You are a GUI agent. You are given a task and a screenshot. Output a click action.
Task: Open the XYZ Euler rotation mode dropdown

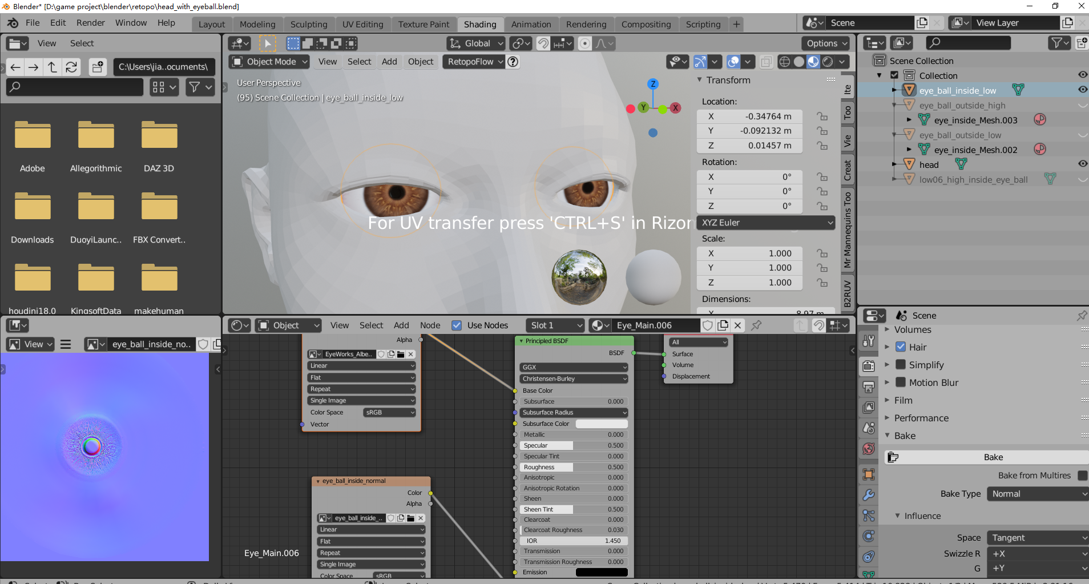click(766, 223)
